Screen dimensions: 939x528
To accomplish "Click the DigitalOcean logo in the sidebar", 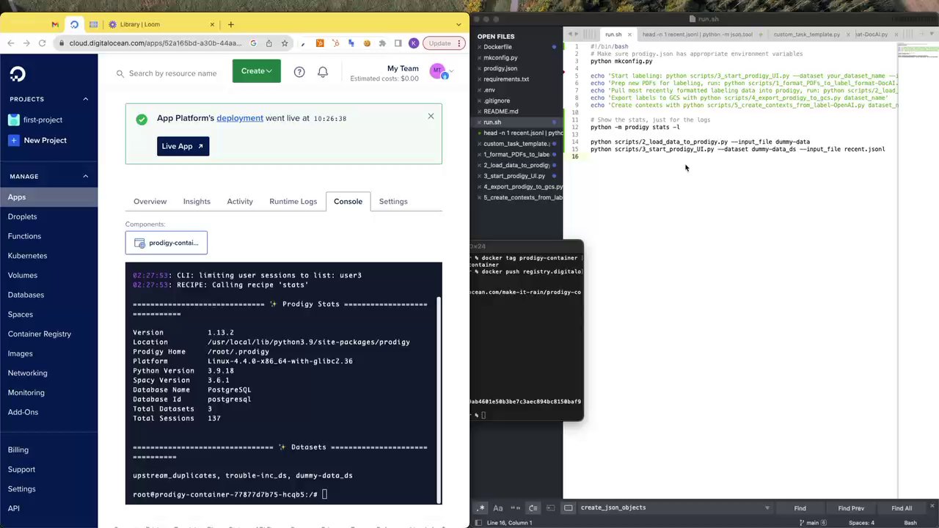I will coord(18,73).
